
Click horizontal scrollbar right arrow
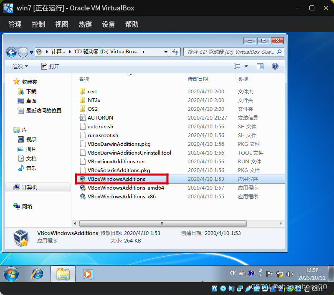click(x=281, y=223)
